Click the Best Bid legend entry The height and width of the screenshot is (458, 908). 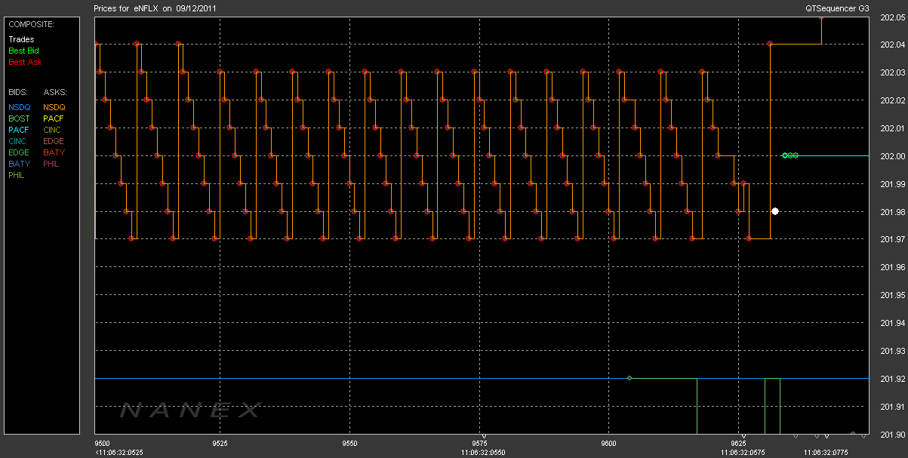click(23, 51)
